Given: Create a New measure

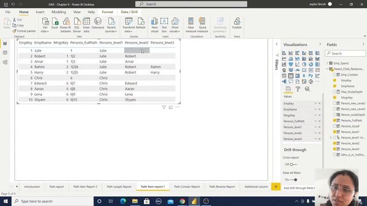Looking at the screenshot, I should [191, 25].
